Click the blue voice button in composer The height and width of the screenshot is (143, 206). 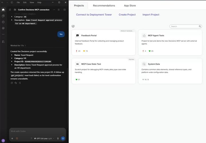(x=63, y=138)
